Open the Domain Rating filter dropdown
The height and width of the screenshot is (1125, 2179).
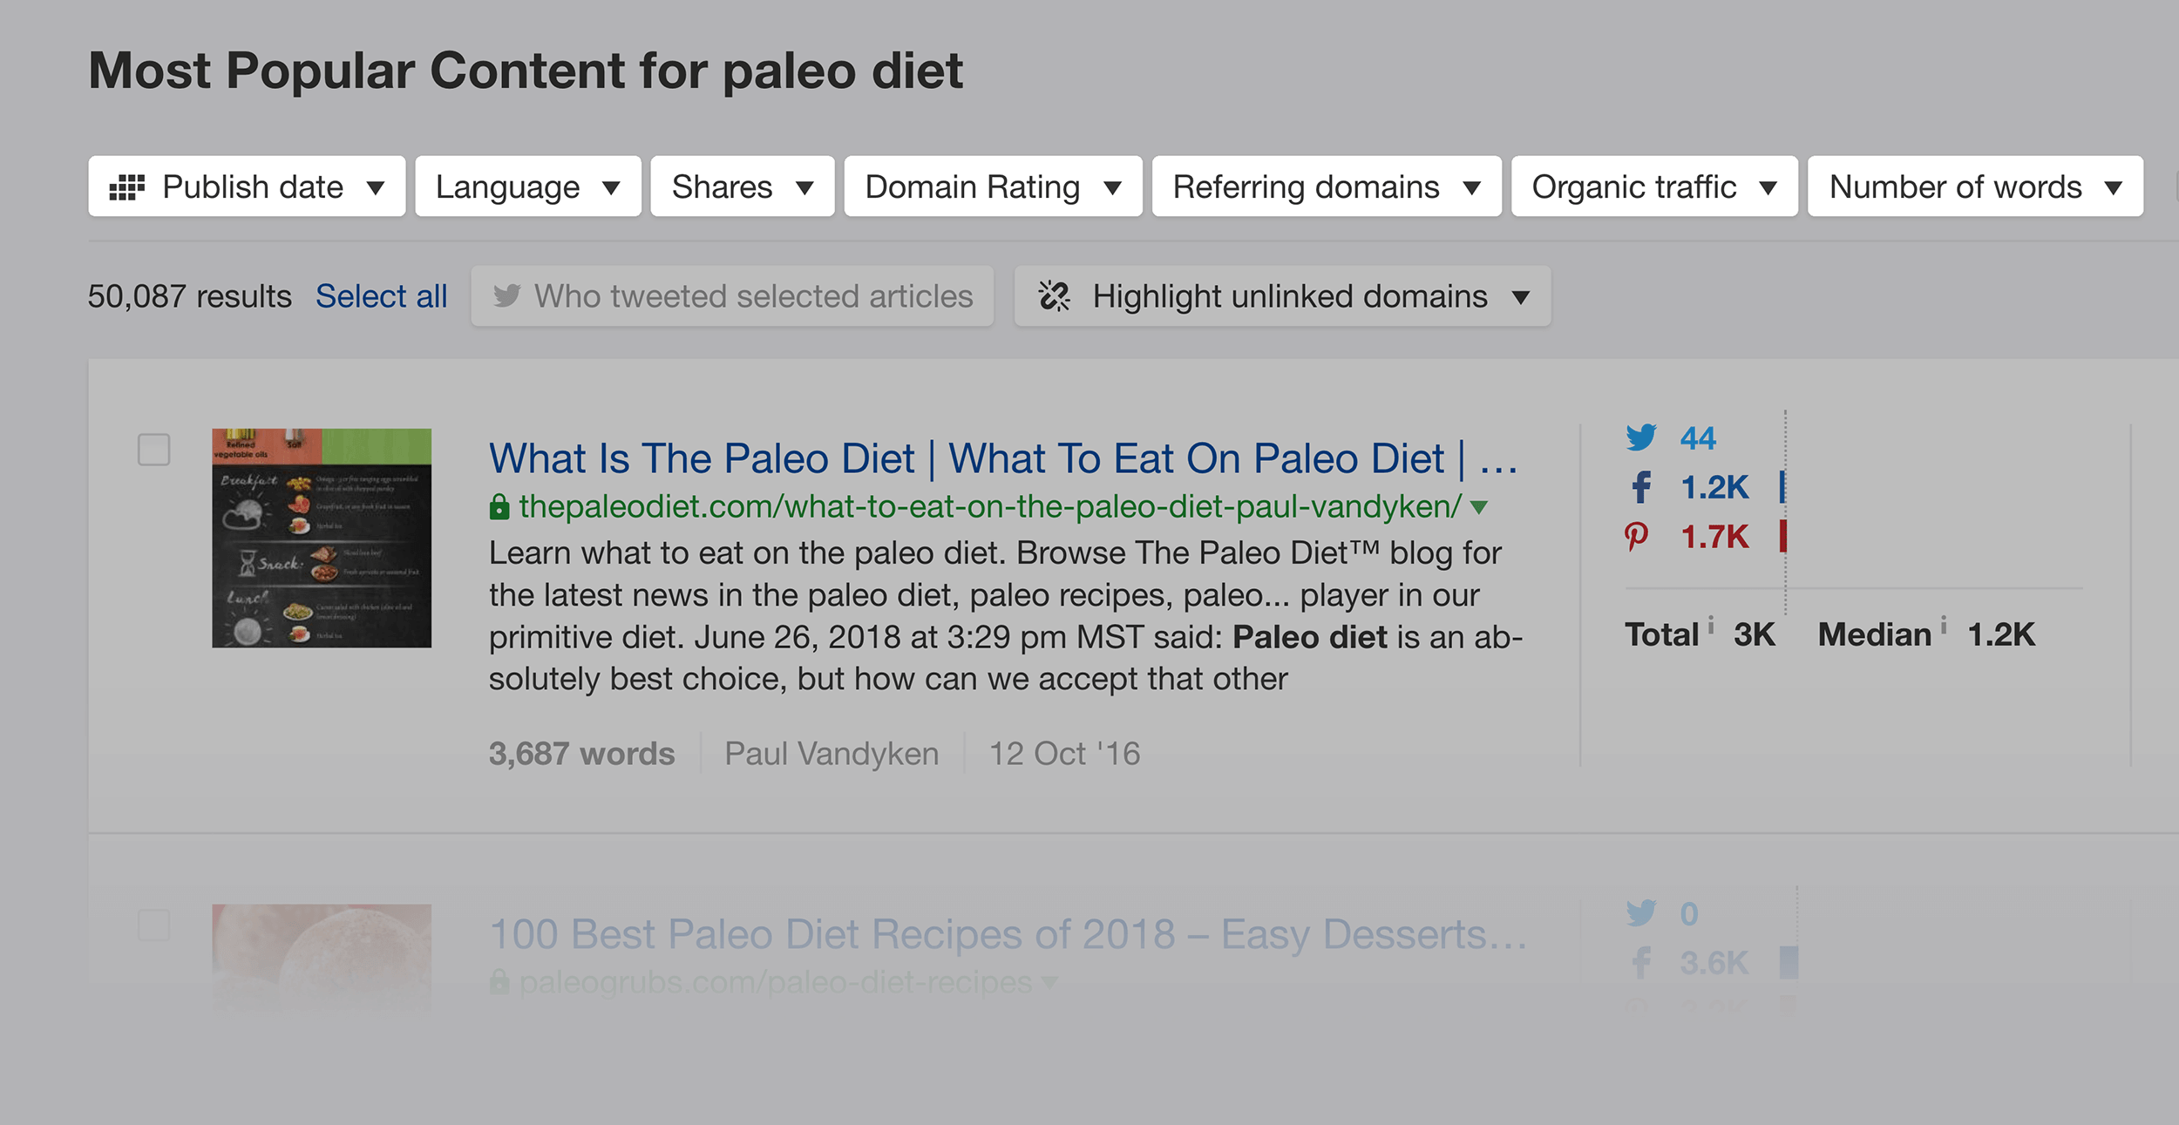click(x=993, y=186)
